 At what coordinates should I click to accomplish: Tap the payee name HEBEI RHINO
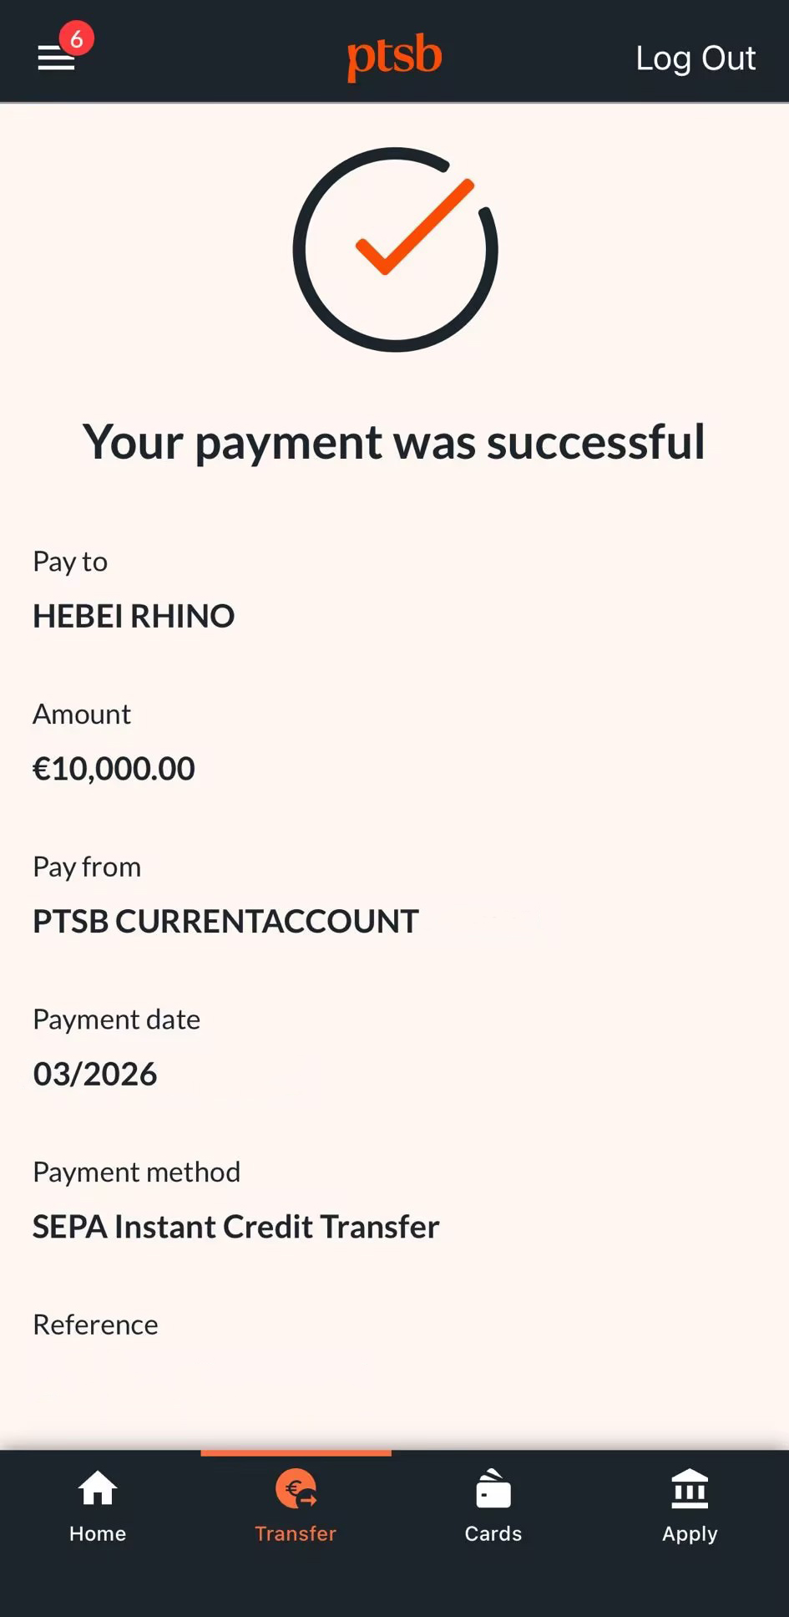[x=134, y=616]
